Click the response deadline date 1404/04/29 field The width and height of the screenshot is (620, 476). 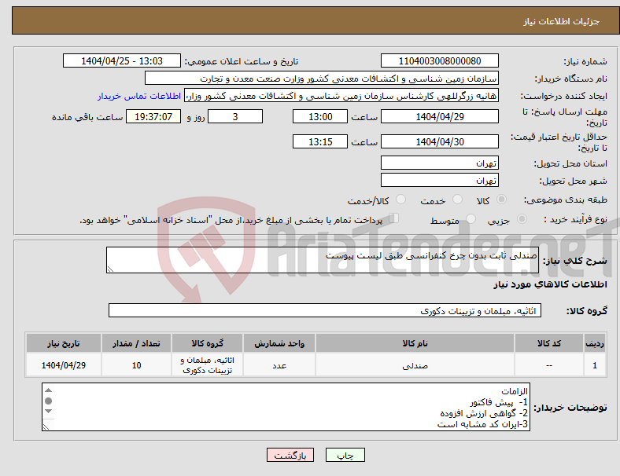point(439,116)
